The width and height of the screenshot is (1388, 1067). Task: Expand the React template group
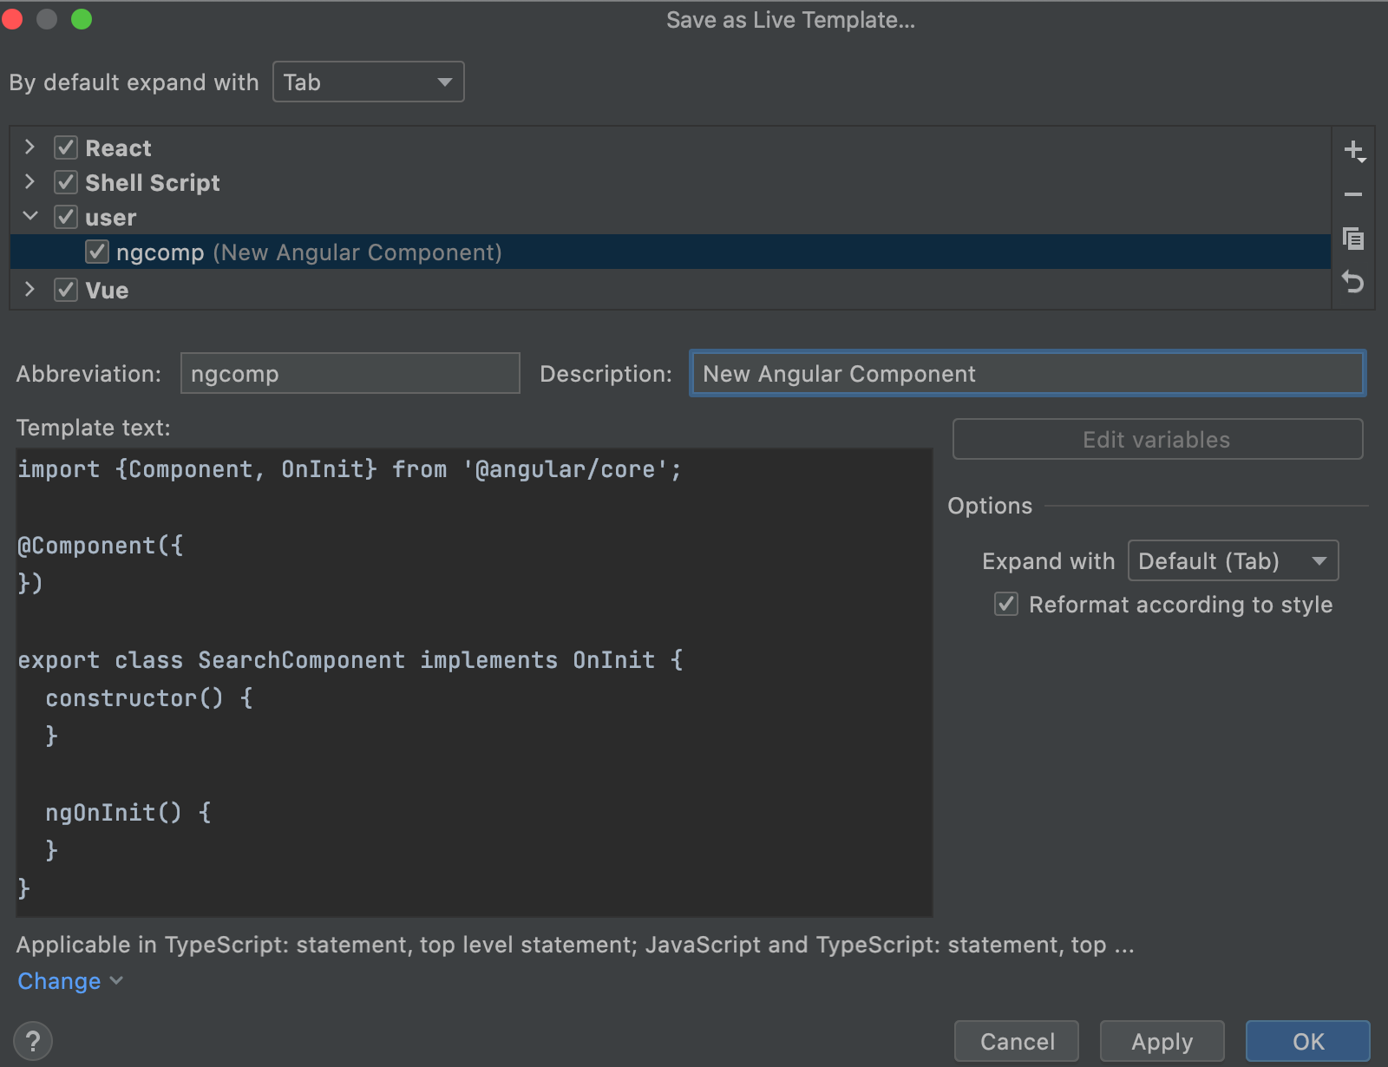coord(29,147)
